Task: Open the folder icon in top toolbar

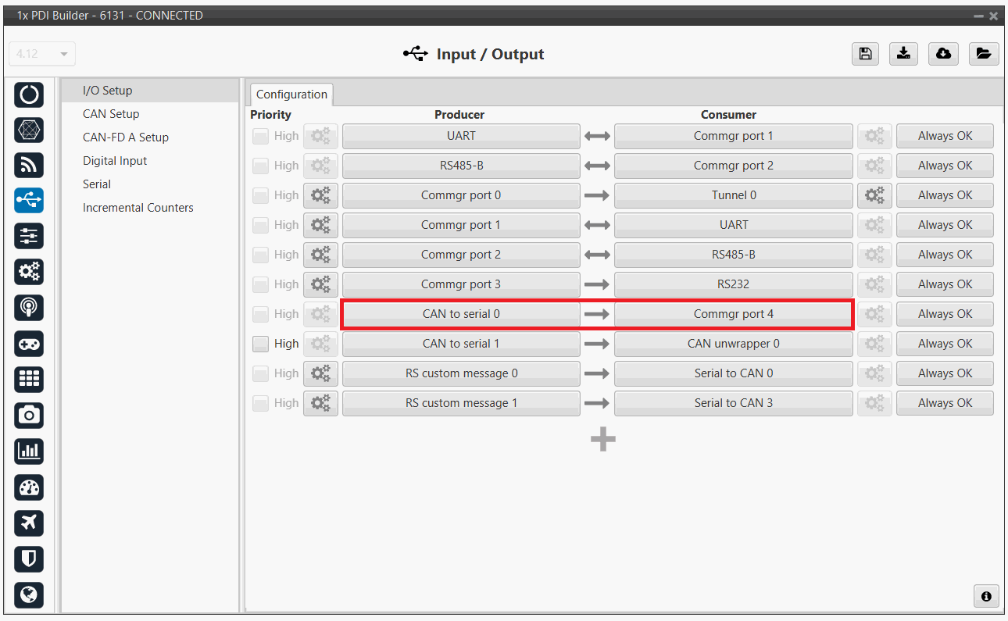Action: (x=983, y=53)
